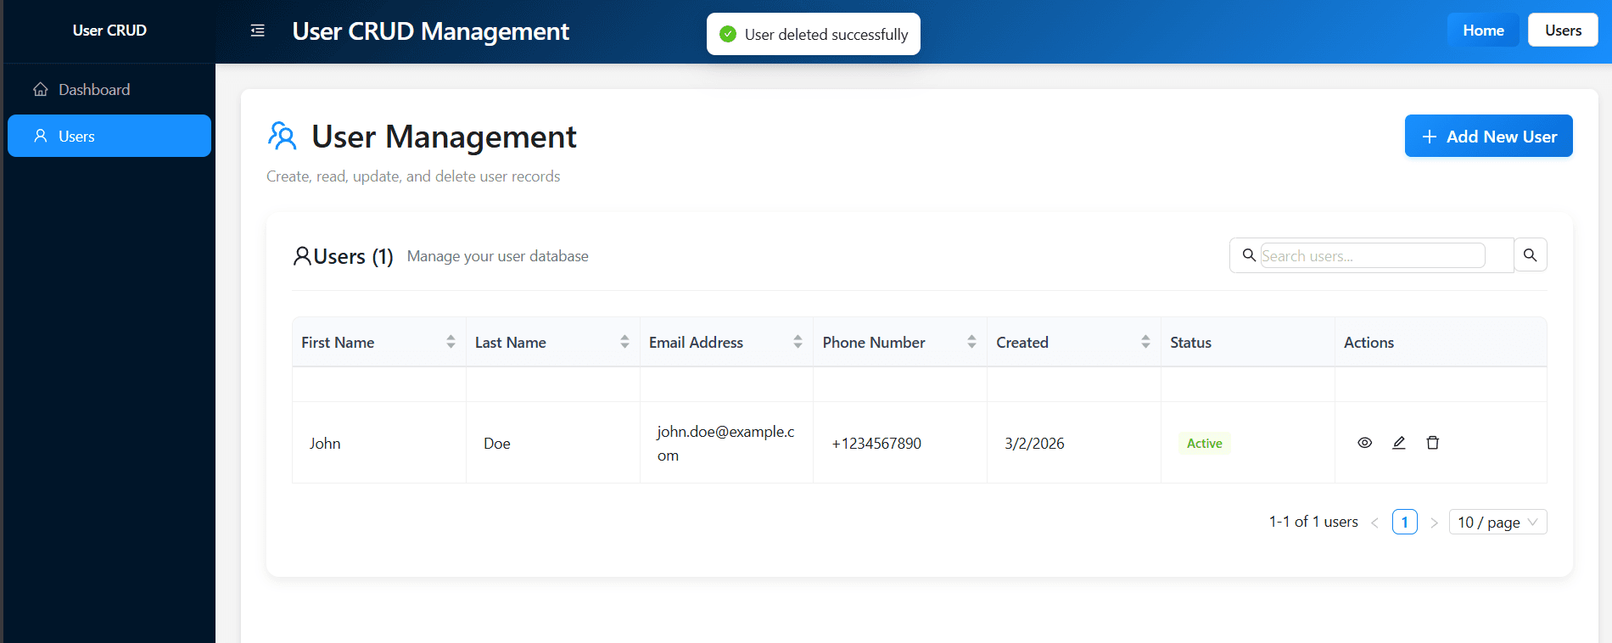
Task: Open Dashboard in the sidebar
Action: (x=94, y=90)
